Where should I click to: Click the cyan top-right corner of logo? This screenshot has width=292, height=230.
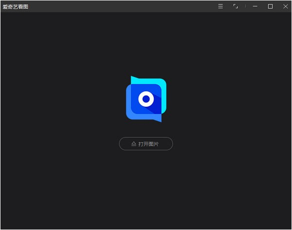coord(163,82)
